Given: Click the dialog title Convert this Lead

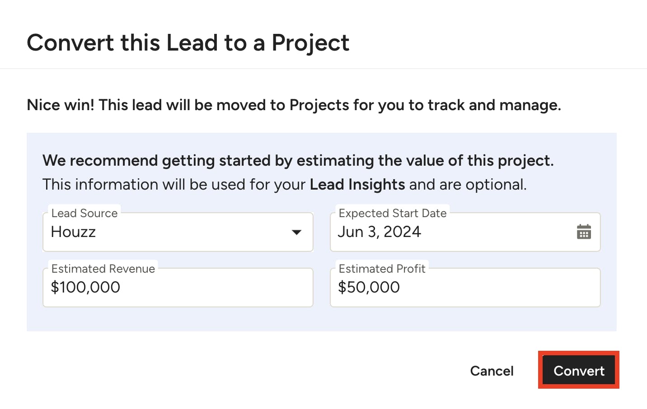Looking at the screenshot, I should tap(188, 43).
